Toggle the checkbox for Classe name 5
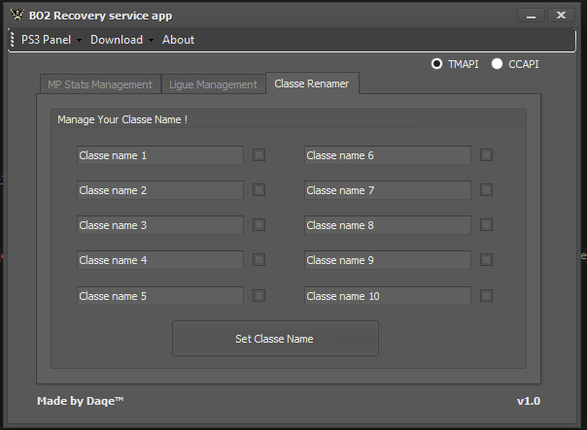 coord(259,295)
